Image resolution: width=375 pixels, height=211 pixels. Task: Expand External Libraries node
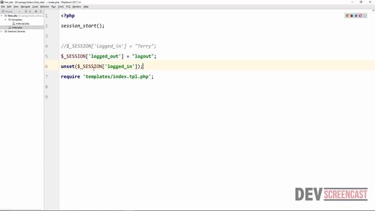pyautogui.click(x=2, y=31)
